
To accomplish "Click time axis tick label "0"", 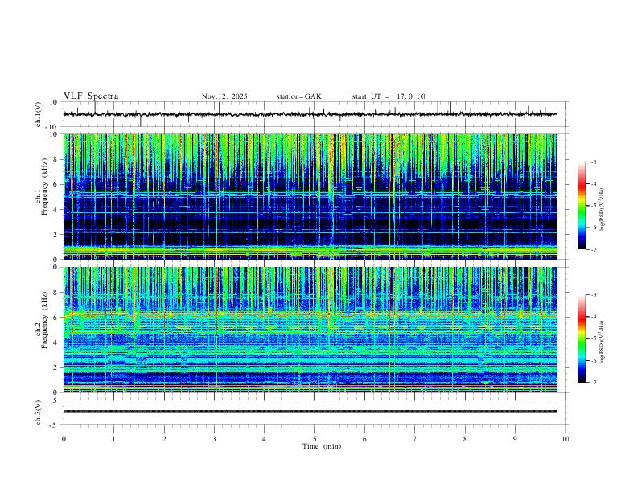I will pos(64,439).
